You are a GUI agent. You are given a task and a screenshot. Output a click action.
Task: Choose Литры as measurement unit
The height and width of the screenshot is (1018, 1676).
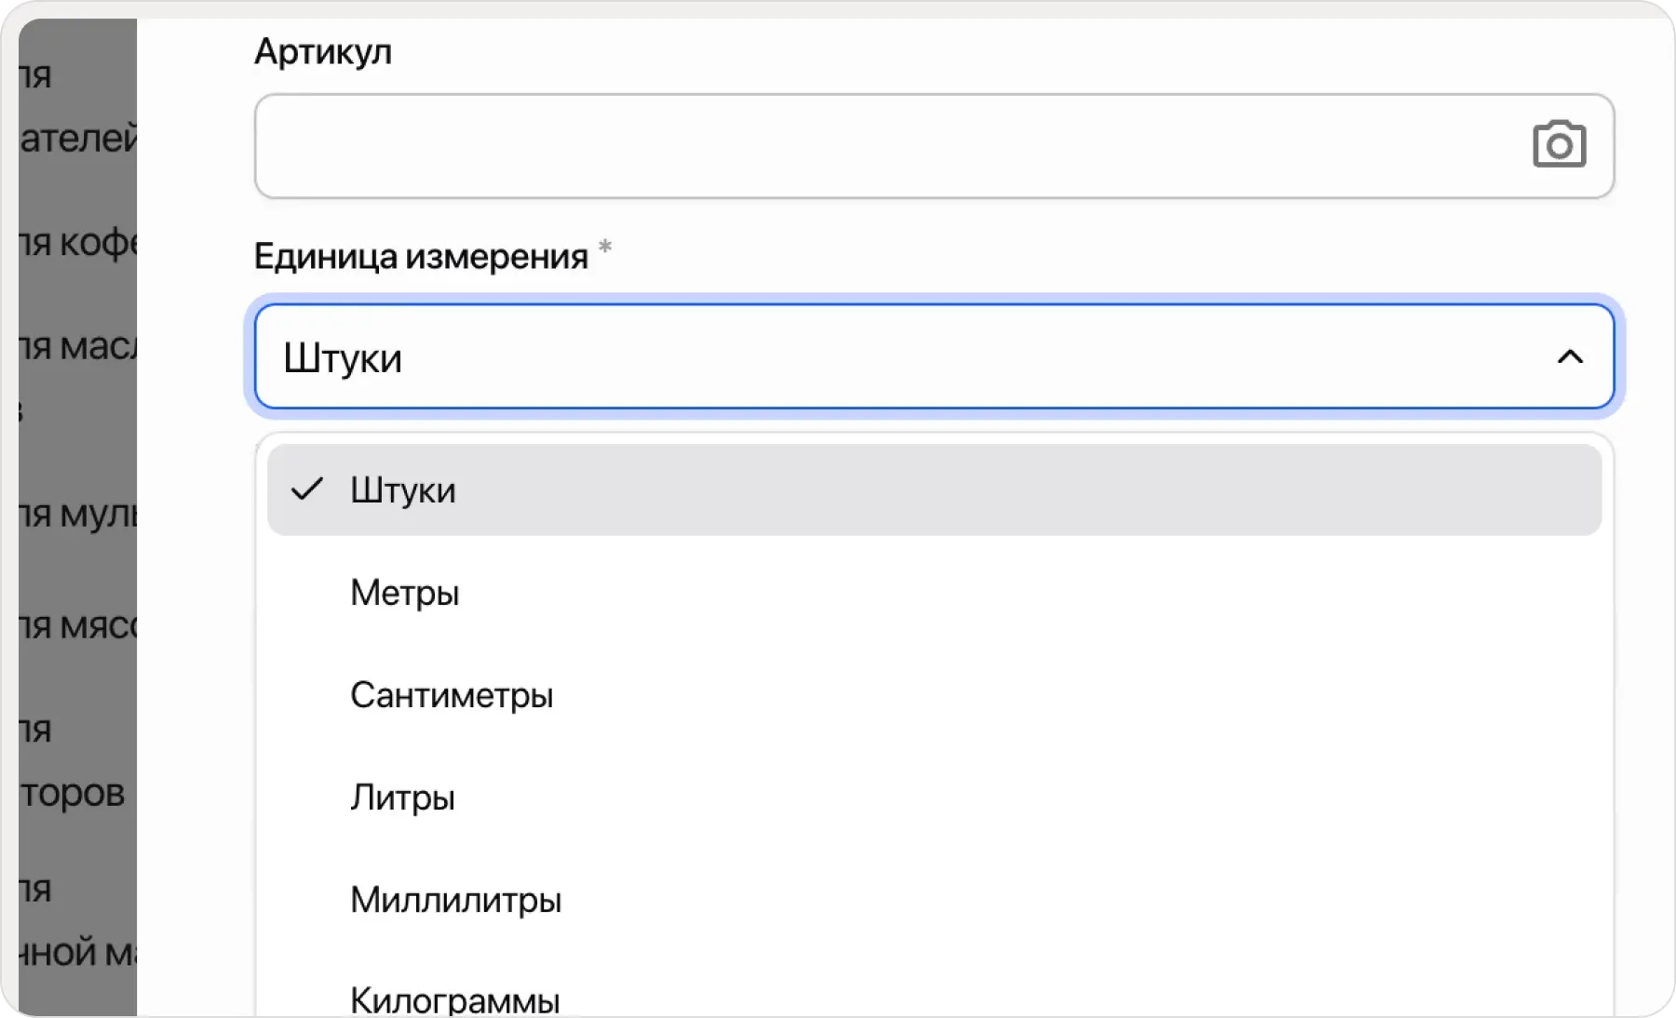pyautogui.click(x=402, y=797)
